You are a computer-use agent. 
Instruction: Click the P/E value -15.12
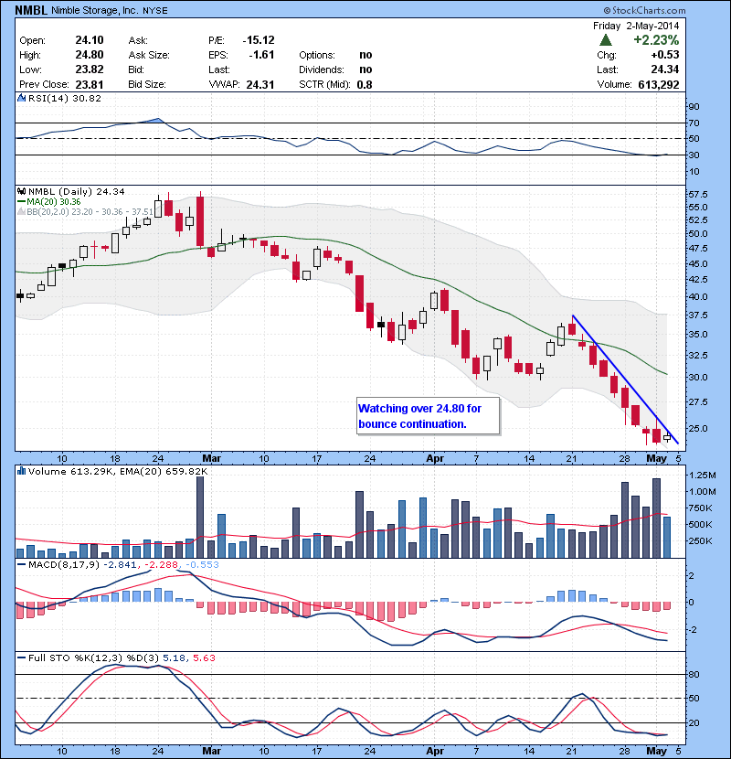259,40
